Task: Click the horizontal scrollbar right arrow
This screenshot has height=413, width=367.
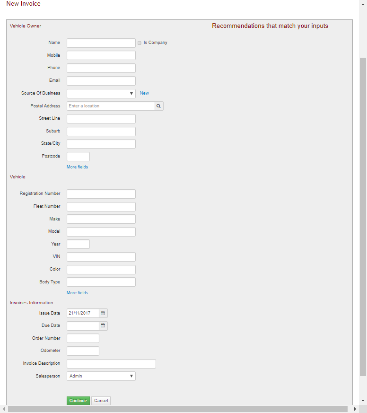Action: [x=355, y=409]
